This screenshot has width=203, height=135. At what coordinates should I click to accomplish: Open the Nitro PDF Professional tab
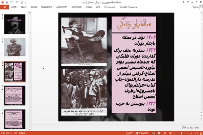[129, 7]
